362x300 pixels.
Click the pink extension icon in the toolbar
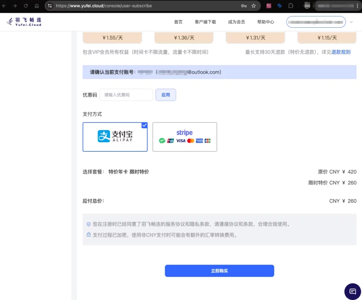coord(269,6)
